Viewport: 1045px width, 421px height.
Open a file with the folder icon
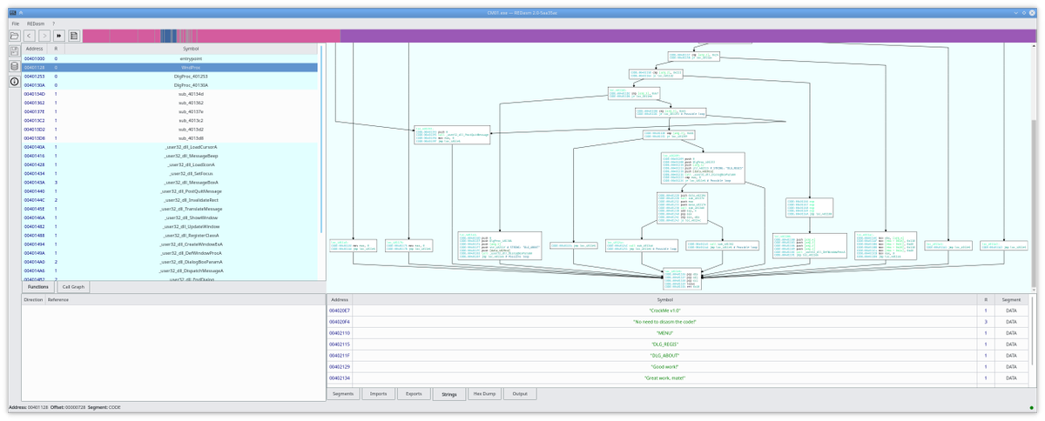pyautogui.click(x=14, y=36)
